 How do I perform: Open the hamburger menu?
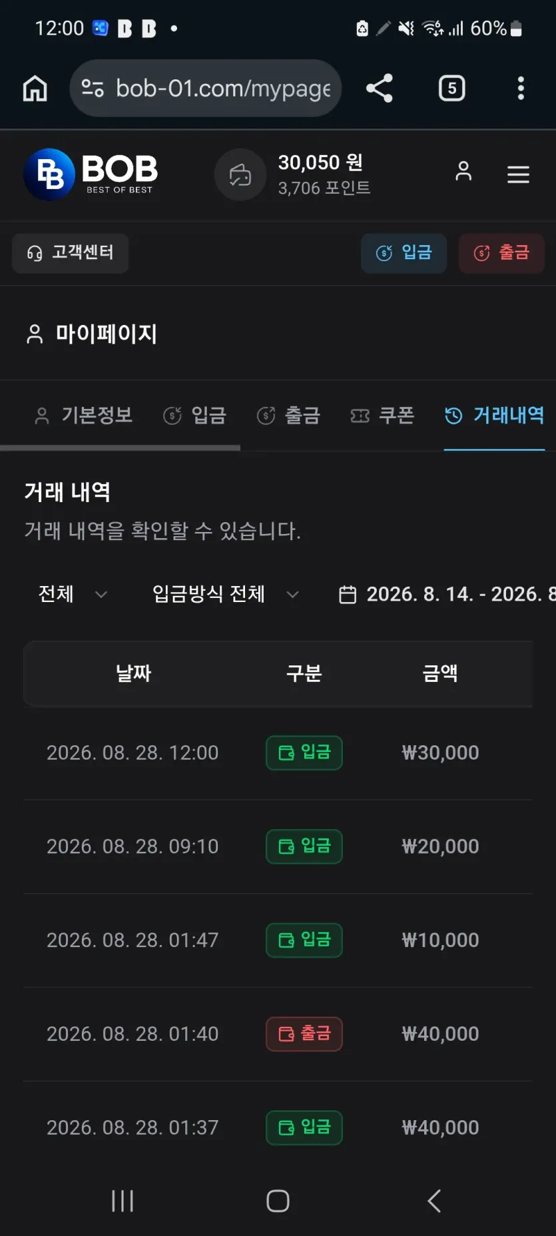point(518,174)
